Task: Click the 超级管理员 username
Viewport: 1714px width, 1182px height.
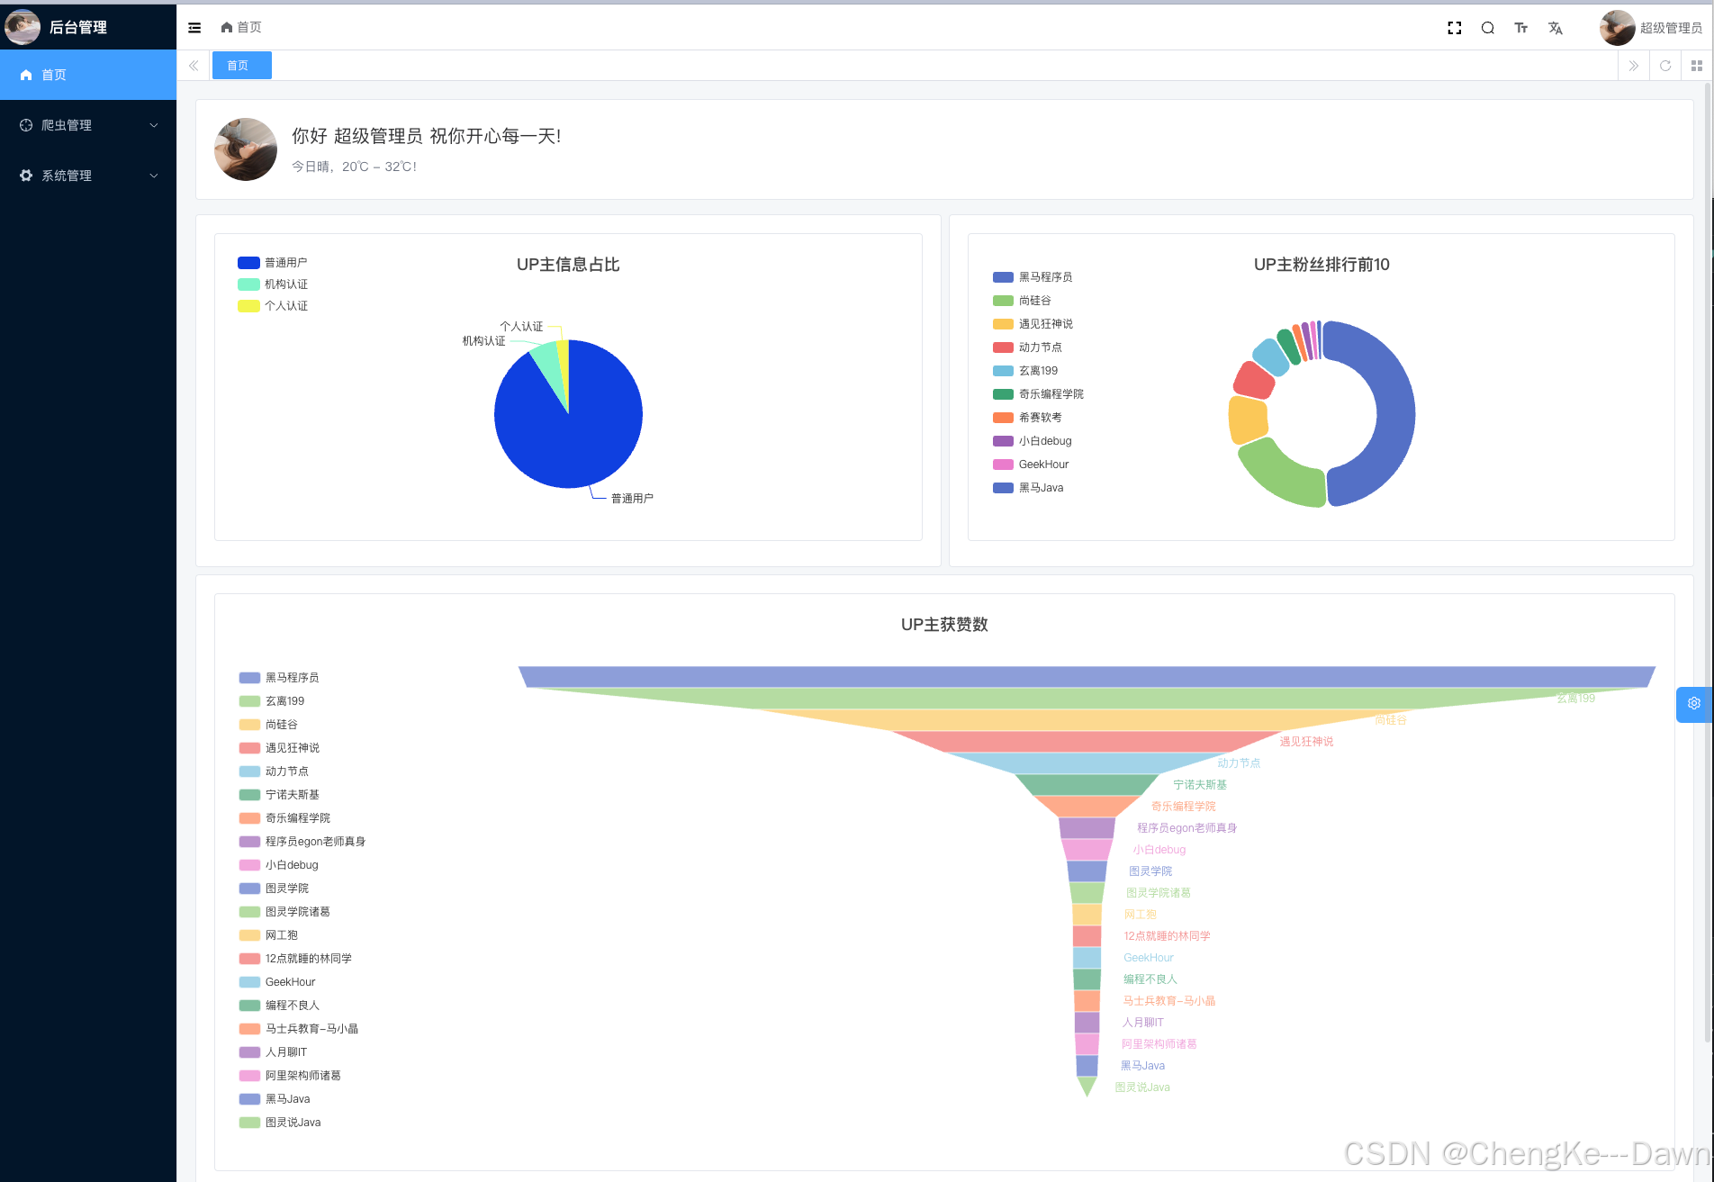Action: [x=1671, y=28]
